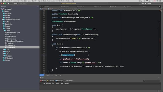
Task: Open the Tools menu
Action: click(63, 1)
